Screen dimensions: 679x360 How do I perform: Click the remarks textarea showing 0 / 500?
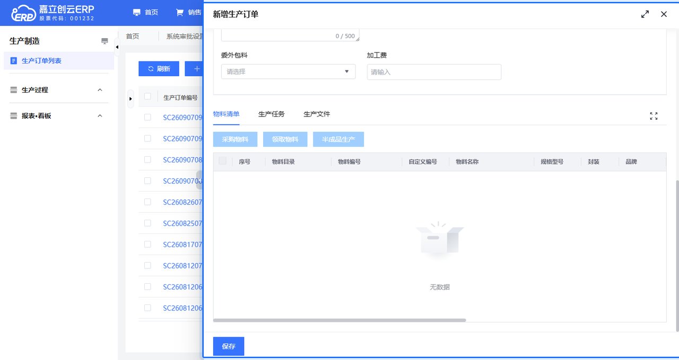coord(290,35)
